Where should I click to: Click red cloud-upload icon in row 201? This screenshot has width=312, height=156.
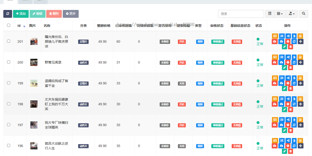275,41
